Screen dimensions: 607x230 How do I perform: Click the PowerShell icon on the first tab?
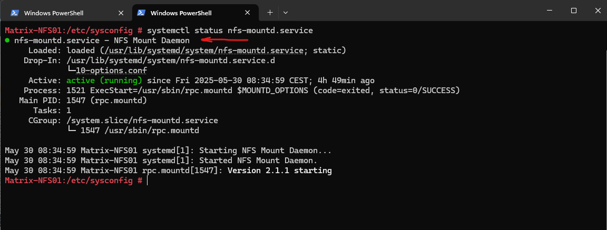(x=15, y=13)
